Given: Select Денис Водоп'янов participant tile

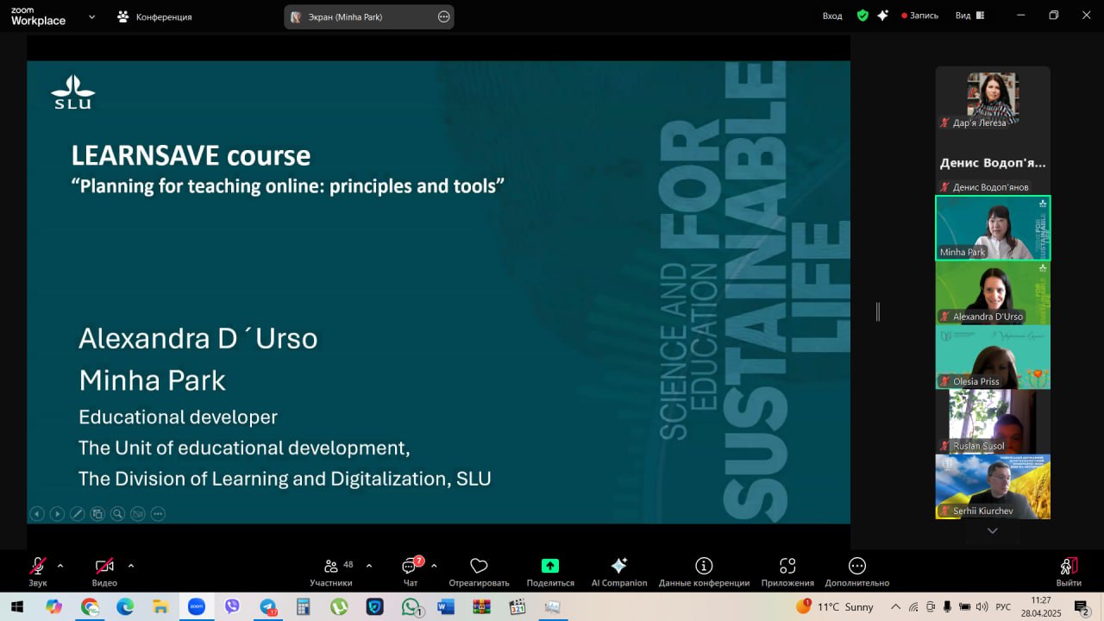Looking at the screenshot, I should [993, 163].
